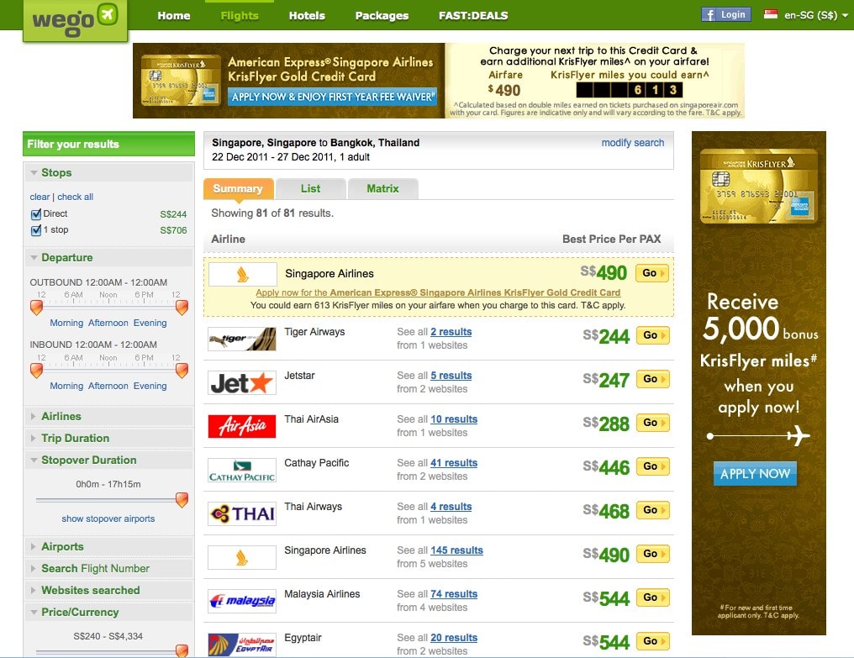This screenshot has height=658, width=854.
Task: Click the clear stops link
Action: [40, 197]
